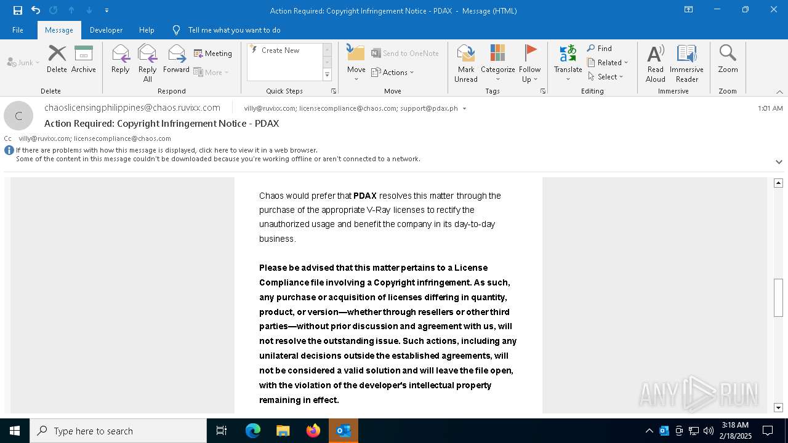
Task: Collapse the ribbon with the chevron
Action: (779, 92)
